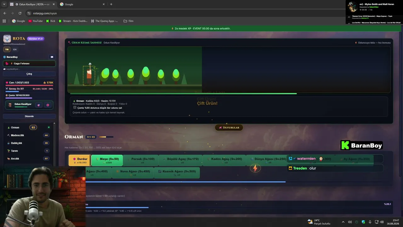This screenshot has width=403, height=227.
Task: Select the Kadim Ağaç (Sv.200) wood type
Action: tap(224, 160)
